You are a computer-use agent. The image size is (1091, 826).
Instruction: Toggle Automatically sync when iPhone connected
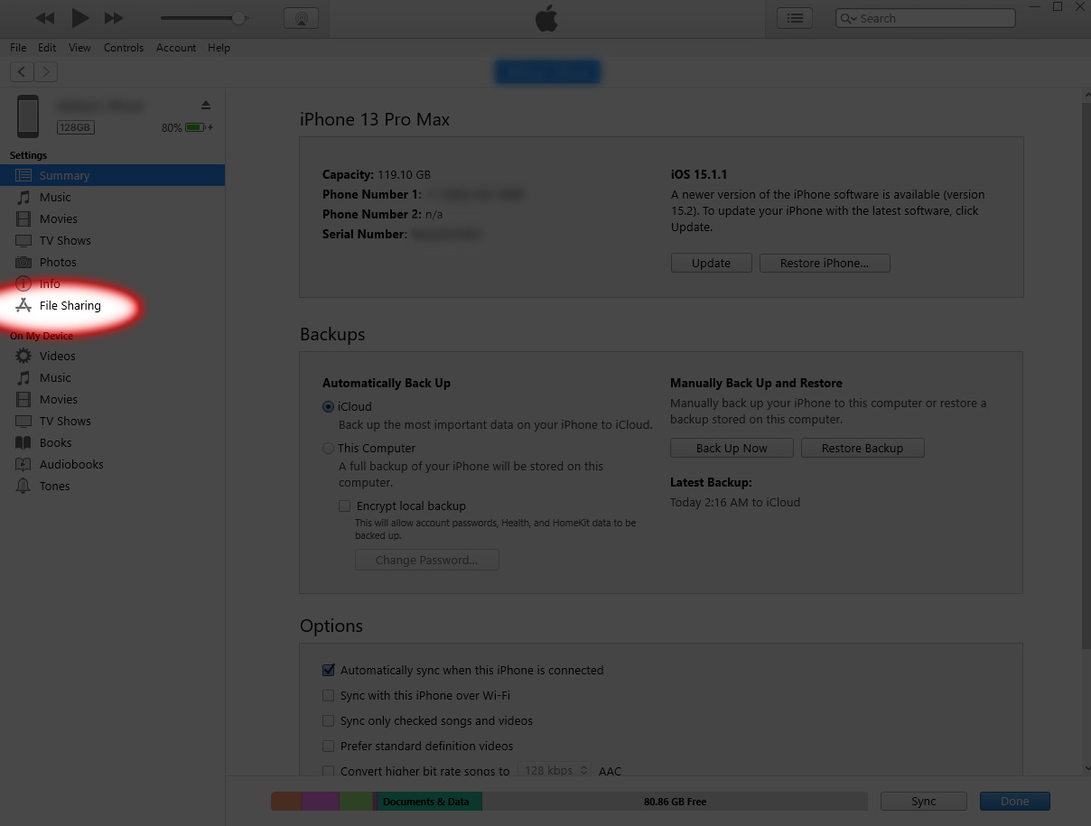coord(329,671)
